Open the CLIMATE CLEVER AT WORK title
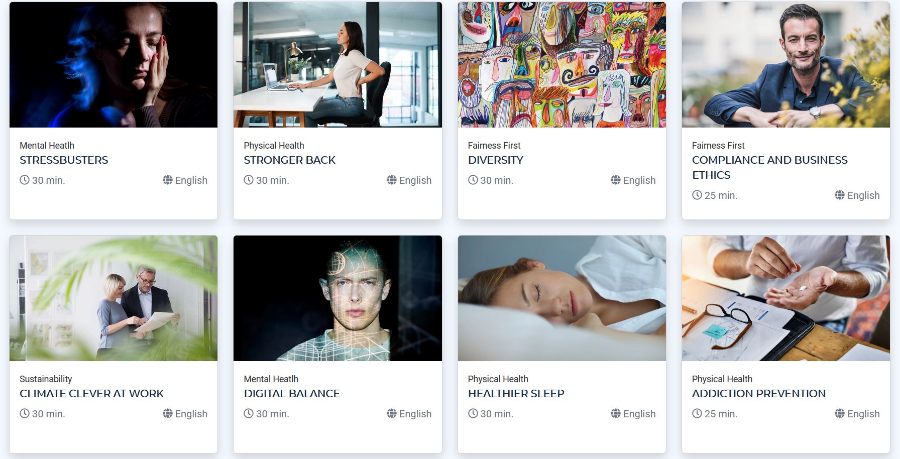 [x=92, y=394]
